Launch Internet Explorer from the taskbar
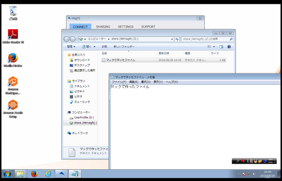Screen dimensions: 282x181 pos(48,174)
